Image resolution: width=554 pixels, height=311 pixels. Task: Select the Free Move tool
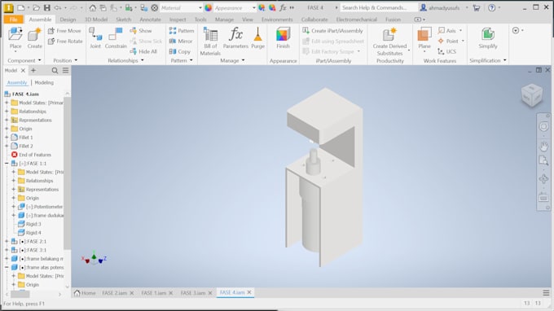click(64, 31)
